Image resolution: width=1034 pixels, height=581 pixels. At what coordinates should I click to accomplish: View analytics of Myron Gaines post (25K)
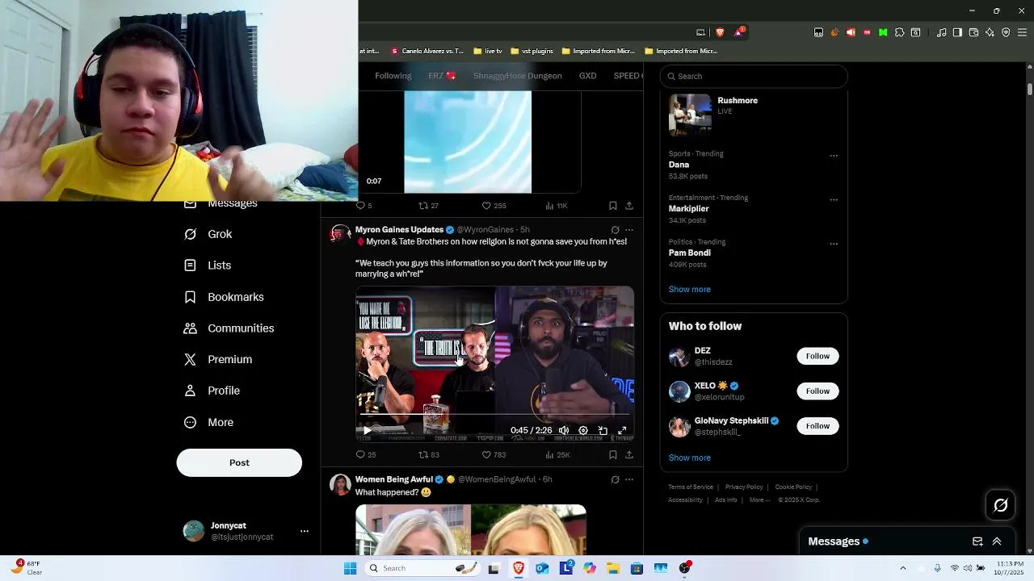557,455
